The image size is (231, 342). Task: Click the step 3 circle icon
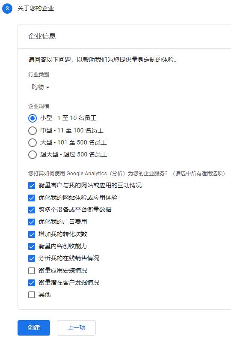pos(7,8)
